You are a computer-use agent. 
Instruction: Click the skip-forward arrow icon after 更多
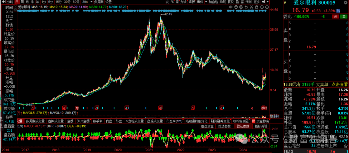coord(263,2)
